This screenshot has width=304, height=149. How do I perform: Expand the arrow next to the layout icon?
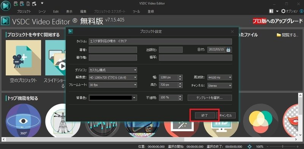(277, 11)
